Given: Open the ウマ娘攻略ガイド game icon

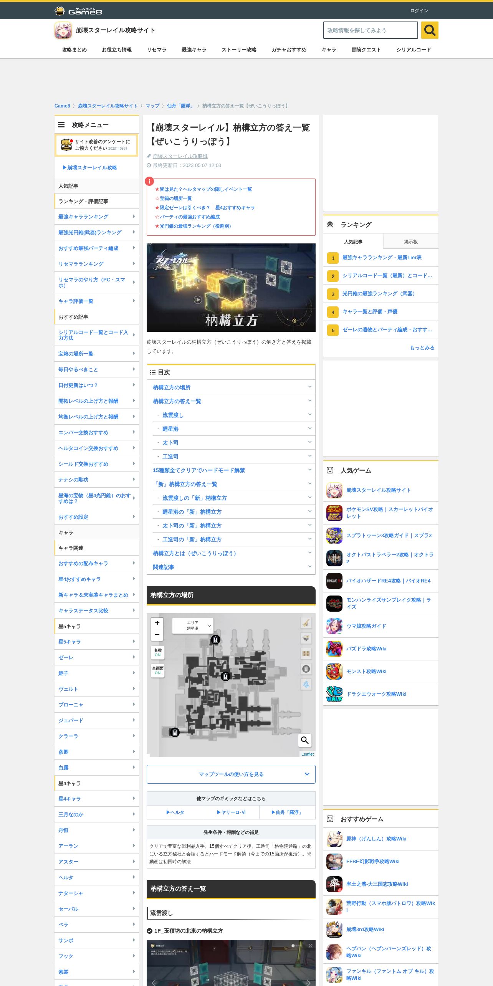Looking at the screenshot, I should pos(334,626).
